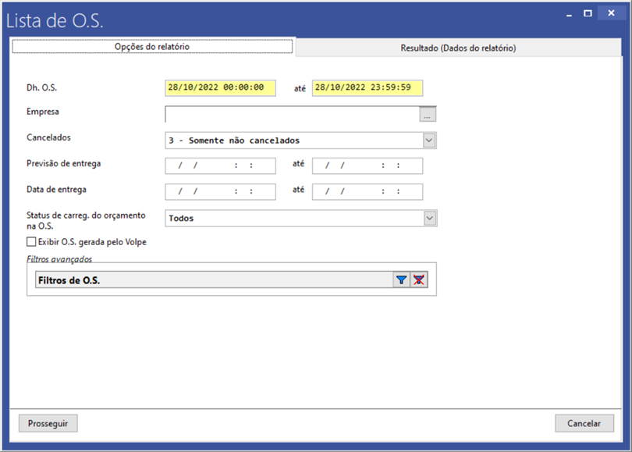Switch to Resultado (Dados do relatório) tab

tap(458, 48)
